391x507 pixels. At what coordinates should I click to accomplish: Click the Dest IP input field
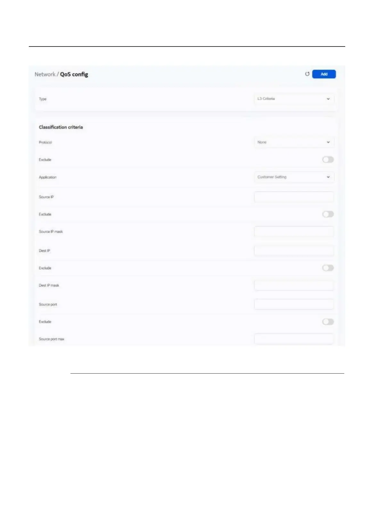coord(294,251)
